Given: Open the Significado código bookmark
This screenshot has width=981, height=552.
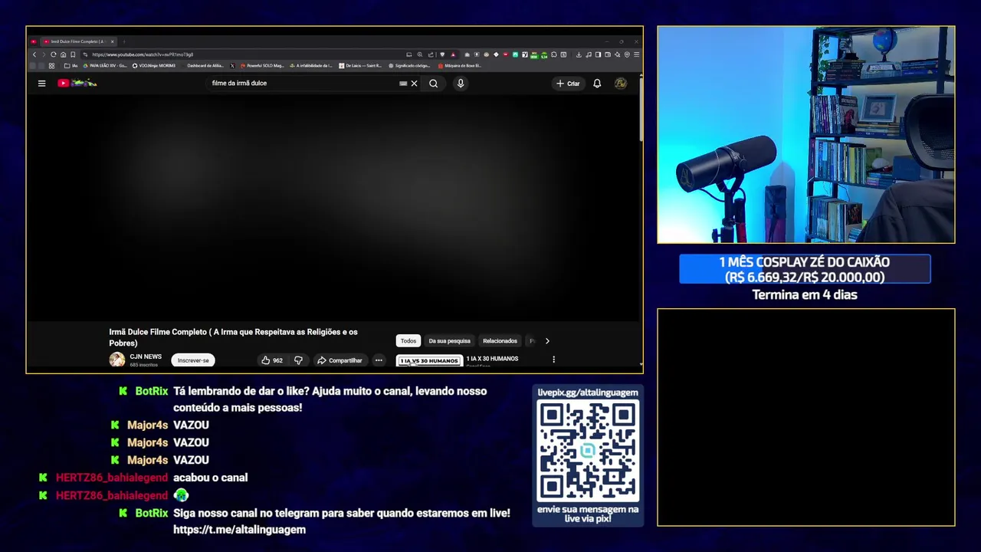Looking at the screenshot, I should click(x=409, y=66).
